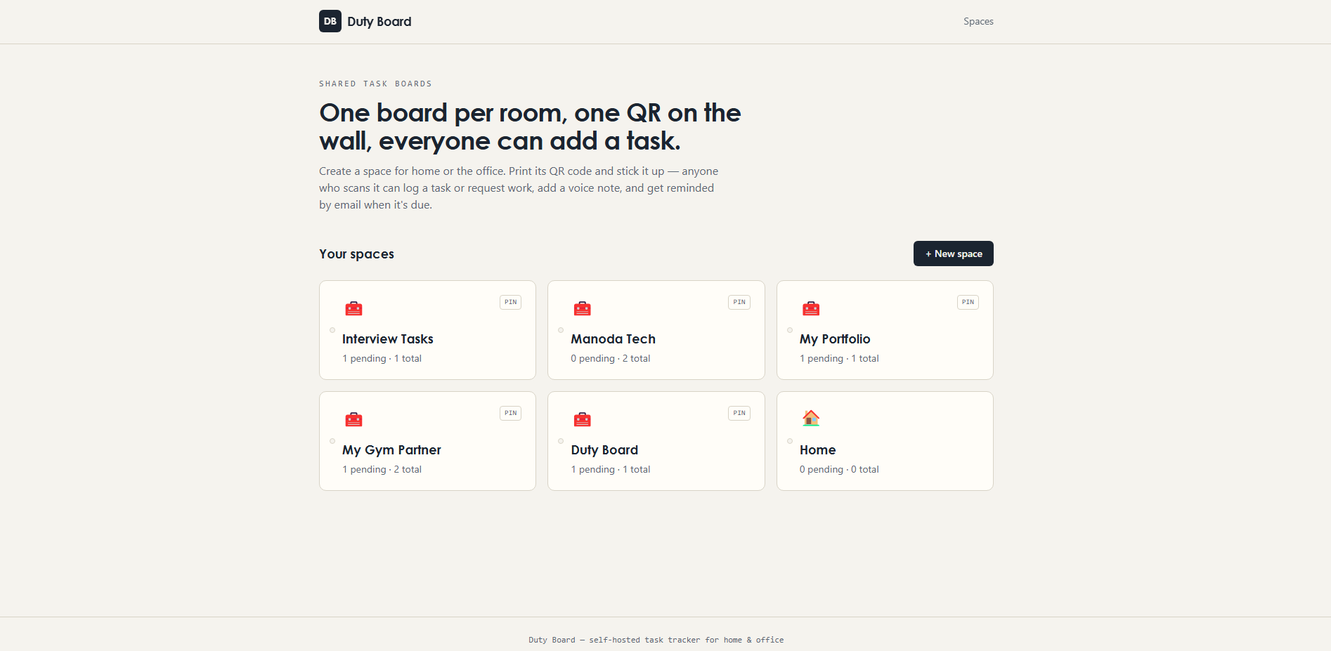Click "1 pending · 2 total" under My Gym Partner
Viewport: 1331px width, 651px height.
(382, 470)
